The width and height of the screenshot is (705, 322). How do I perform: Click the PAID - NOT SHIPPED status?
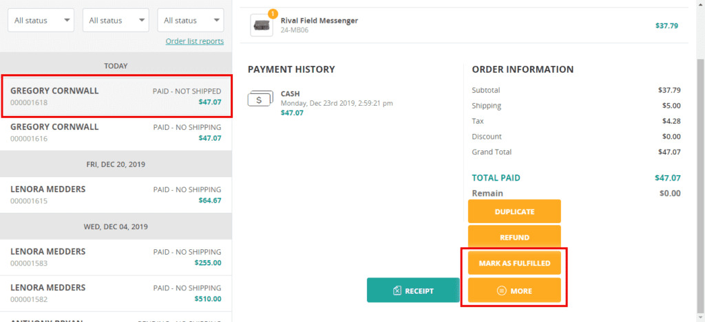coord(187,91)
